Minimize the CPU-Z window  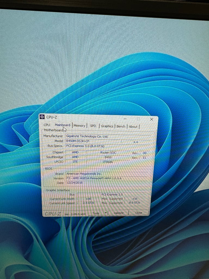[x=125, y=119]
